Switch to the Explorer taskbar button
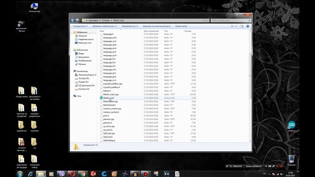Viewport: 315px width, 177px height. tap(41, 174)
